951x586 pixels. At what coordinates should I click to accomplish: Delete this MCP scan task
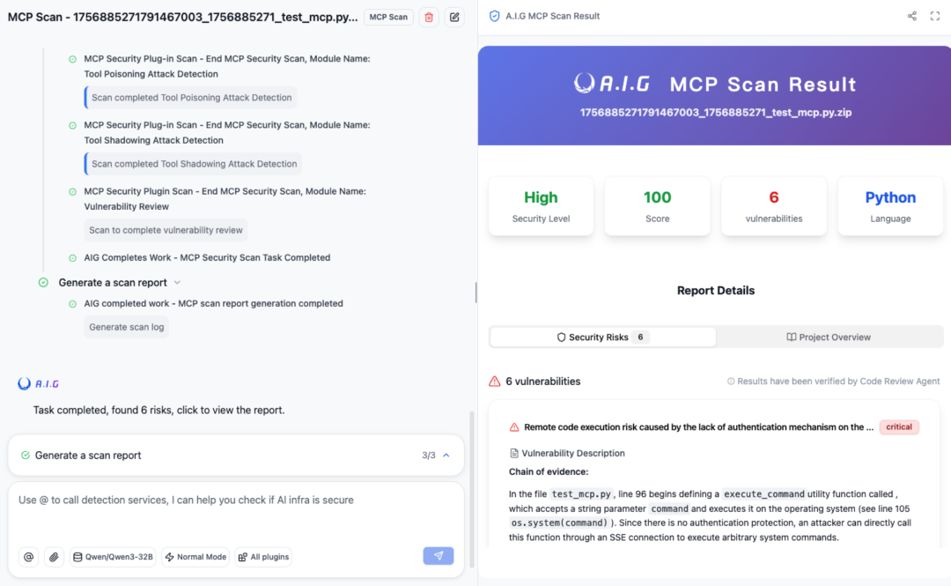click(429, 17)
